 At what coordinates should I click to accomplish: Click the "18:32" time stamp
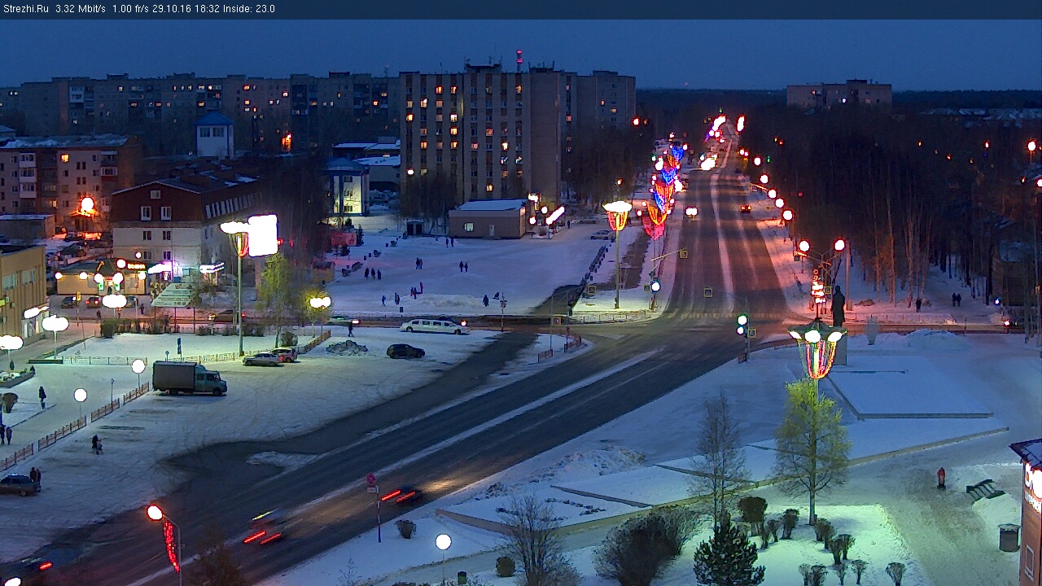(206, 9)
